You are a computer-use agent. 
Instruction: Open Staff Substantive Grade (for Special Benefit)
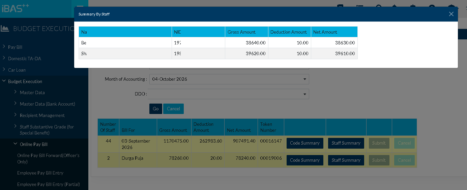47,130
